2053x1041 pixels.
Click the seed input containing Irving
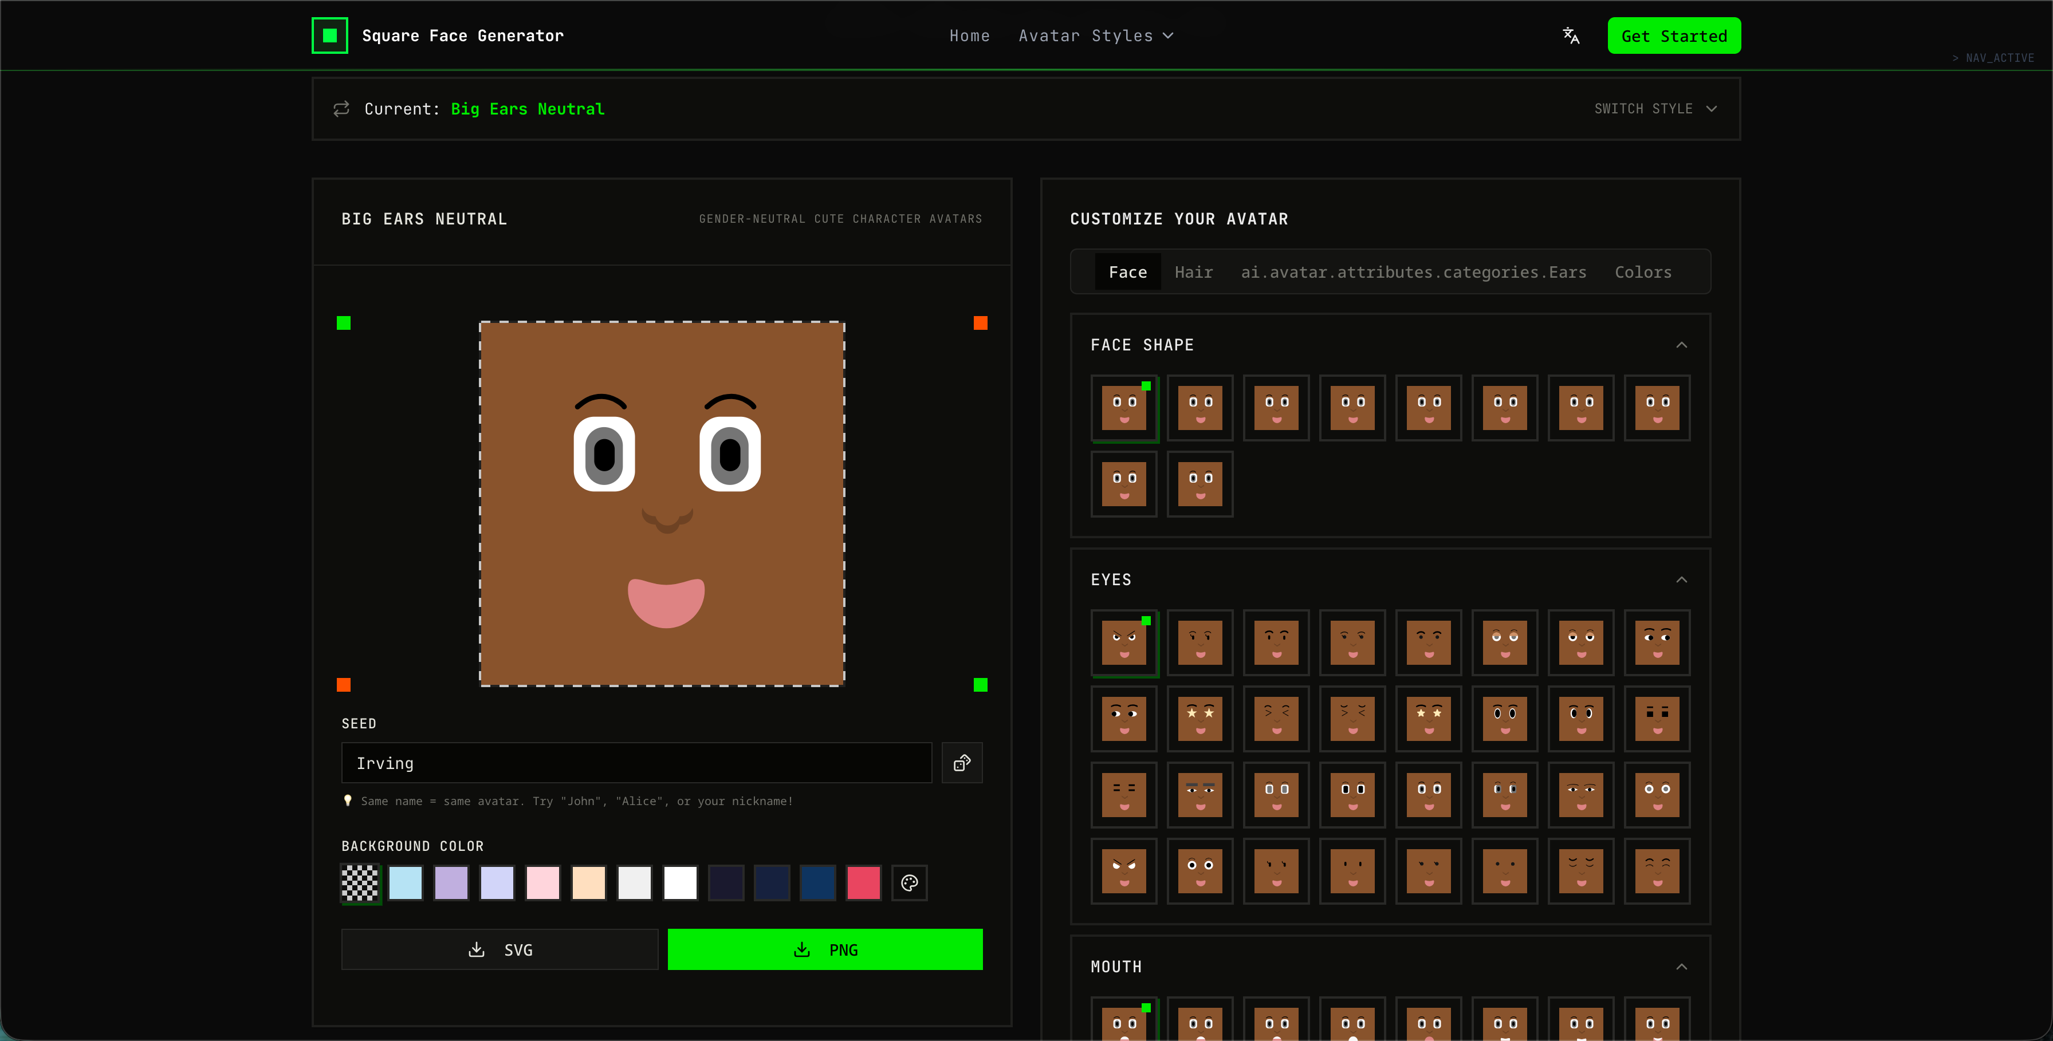pyautogui.click(x=636, y=762)
